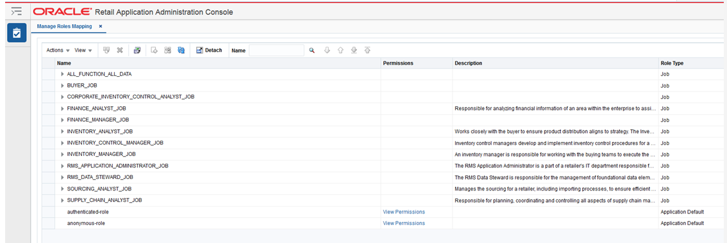Click the FINANCE_ANALYST_JOB description text
The width and height of the screenshot is (727, 243).
555,108
